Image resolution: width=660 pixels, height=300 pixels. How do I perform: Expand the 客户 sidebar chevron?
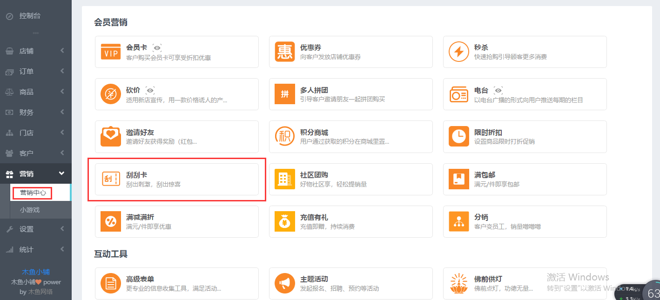click(x=62, y=153)
